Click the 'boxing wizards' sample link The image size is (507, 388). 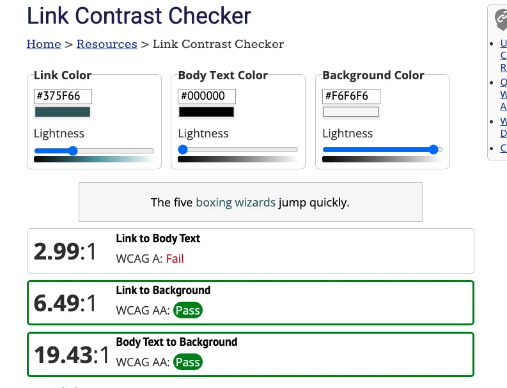point(235,203)
